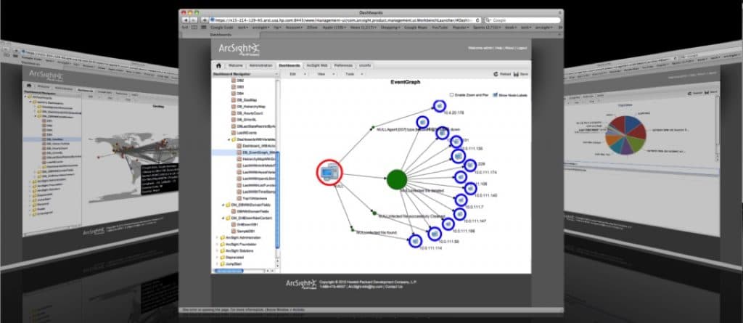Switch to the uiconfo tab
743x323 pixels.
tap(365, 65)
